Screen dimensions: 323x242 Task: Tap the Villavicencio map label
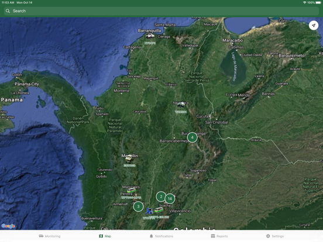pos(180,211)
